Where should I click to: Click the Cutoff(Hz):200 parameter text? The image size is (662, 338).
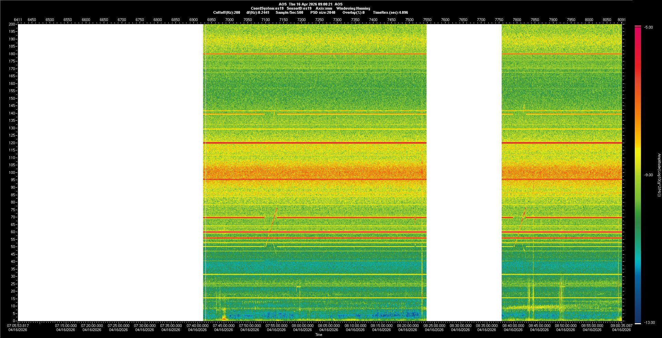(x=227, y=12)
